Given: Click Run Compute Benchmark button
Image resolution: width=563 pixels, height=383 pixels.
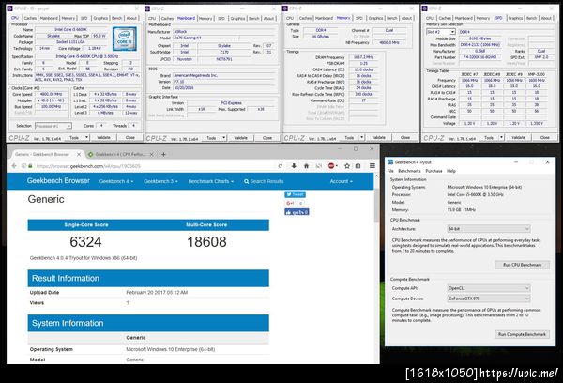Looking at the screenshot, I should click(x=522, y=334).
